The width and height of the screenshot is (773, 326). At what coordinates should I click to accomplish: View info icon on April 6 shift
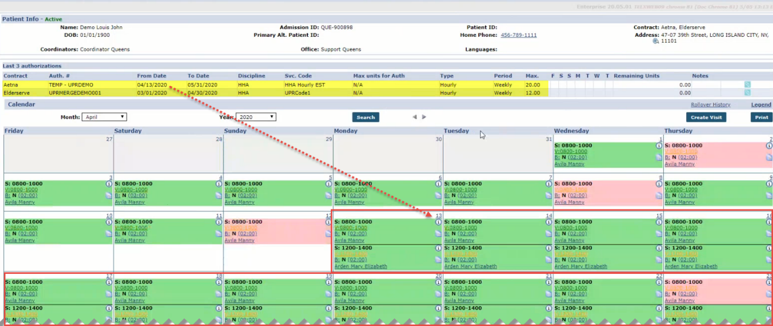point(439,184)
